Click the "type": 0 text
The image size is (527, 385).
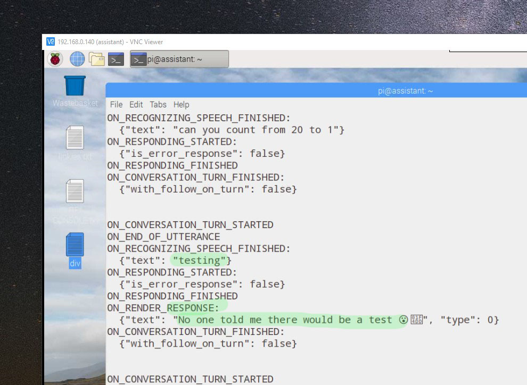467,320
